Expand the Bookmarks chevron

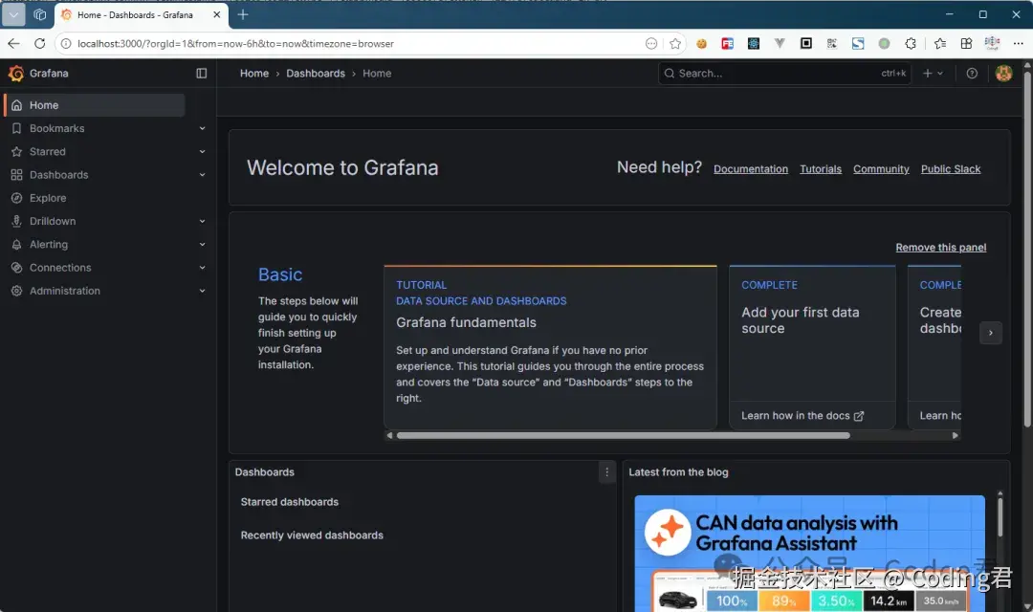pyautogui.click(x=202, y=128)
